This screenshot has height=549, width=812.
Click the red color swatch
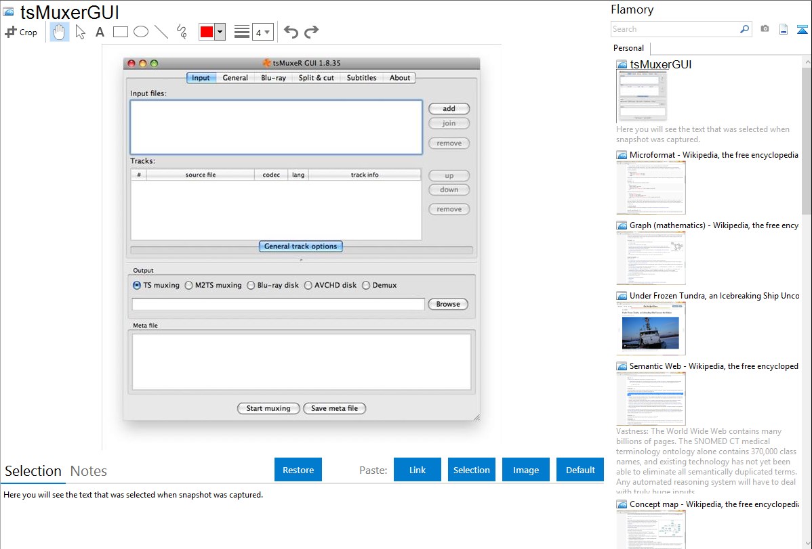pos(207,32)
